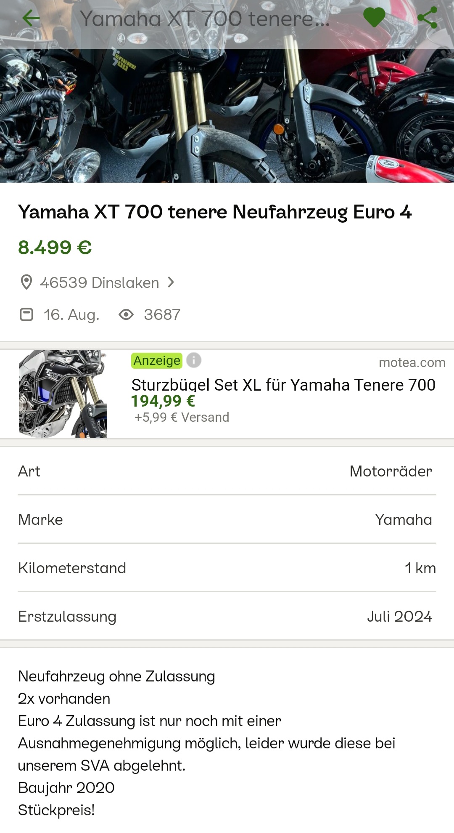The width and height of the screenshot is (454, 833).
Task: Tap the 194,99 € ad price
Action: click(163, 401)
